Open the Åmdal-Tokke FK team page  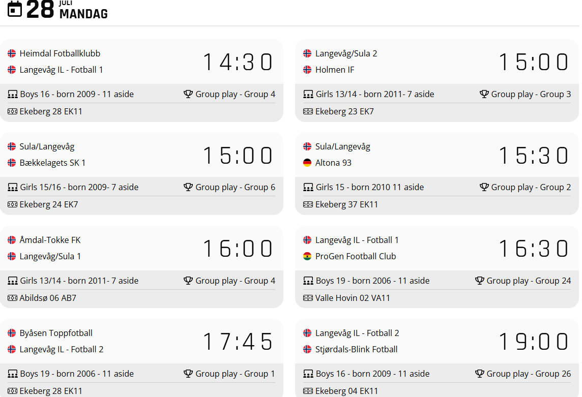tap(50, 240)
